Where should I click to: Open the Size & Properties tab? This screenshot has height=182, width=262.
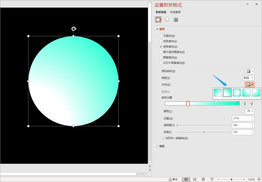point(176,20)
